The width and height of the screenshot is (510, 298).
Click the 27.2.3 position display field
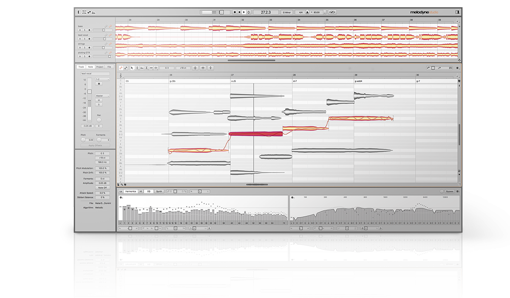[265, 12]
